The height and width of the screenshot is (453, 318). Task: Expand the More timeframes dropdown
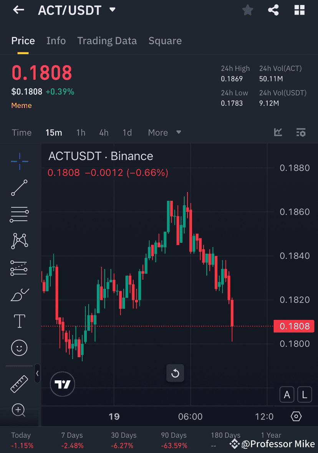(x=163, y=132)
